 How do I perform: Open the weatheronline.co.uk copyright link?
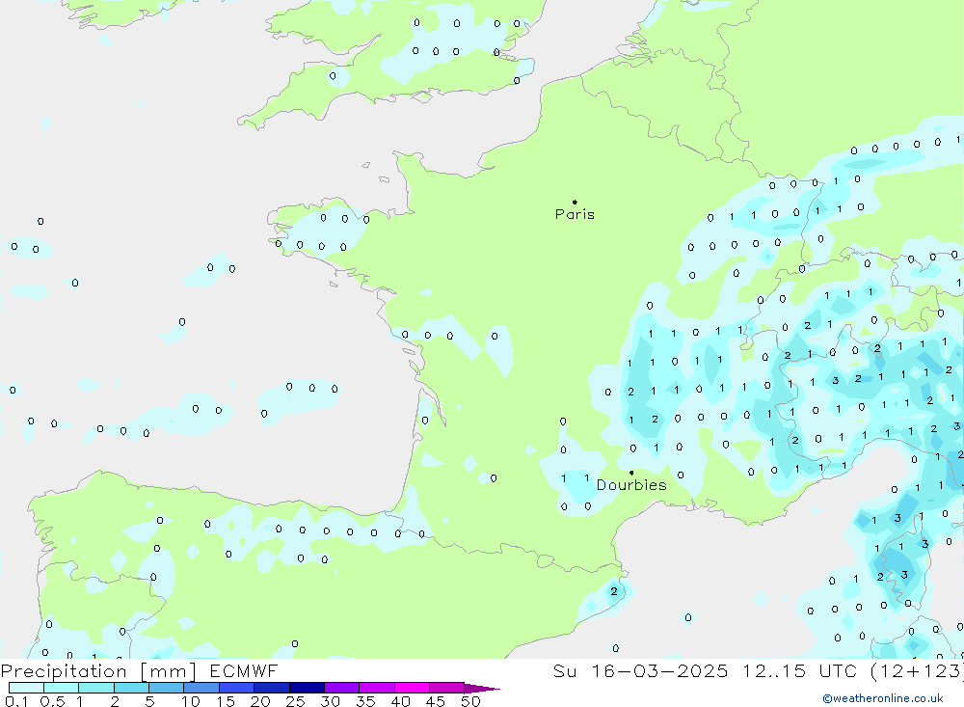[883, 698]
